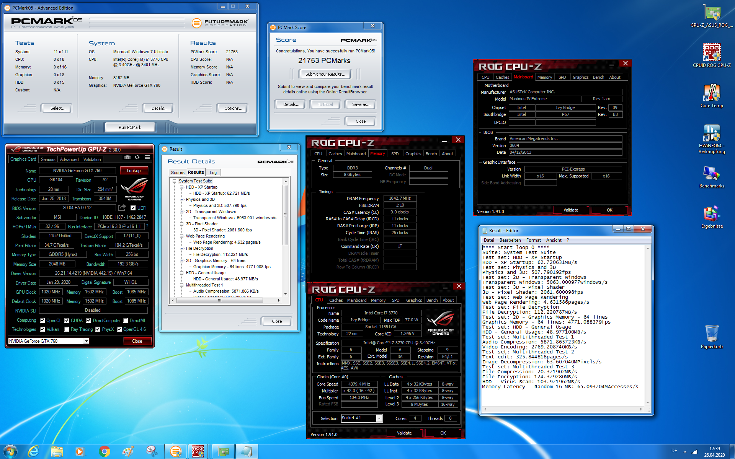
Task: Click the GPU-Z refresh icon
Action: click(137, 158)
